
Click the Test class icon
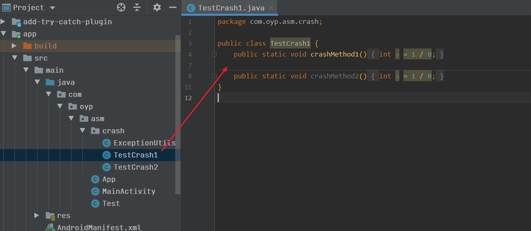click(95, 204)
